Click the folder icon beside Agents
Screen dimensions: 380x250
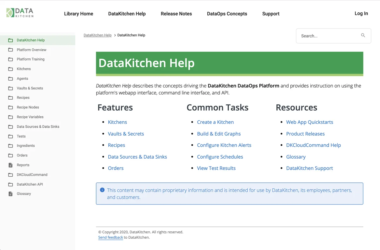pos(10,78)
